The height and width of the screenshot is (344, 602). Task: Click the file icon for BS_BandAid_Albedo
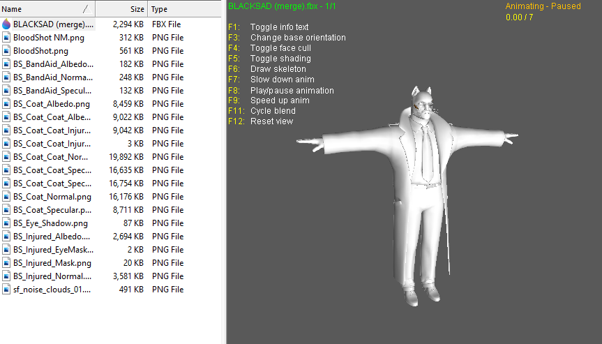[x=6, y=64]
